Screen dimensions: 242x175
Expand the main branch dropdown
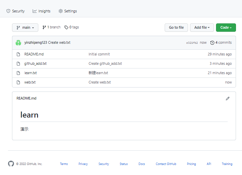25,27
